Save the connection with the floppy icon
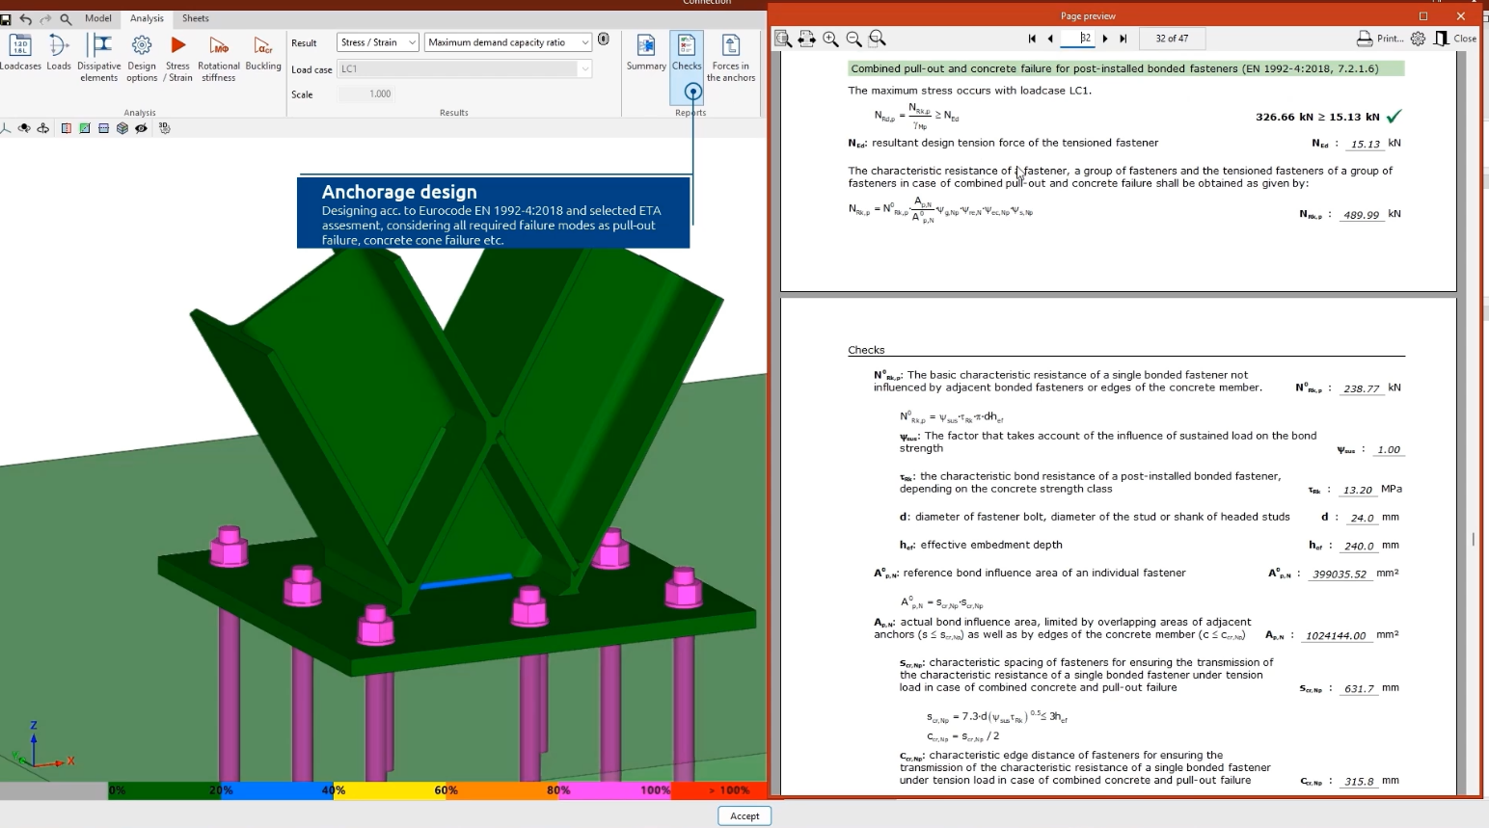 (x=7, y=18)
